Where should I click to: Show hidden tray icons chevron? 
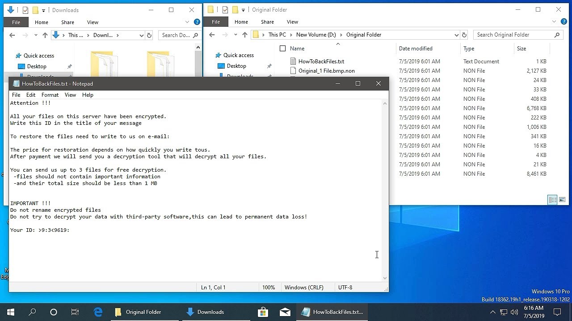492,312
